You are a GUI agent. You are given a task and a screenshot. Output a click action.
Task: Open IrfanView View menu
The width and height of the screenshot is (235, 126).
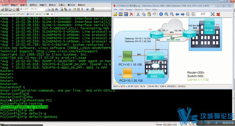coord(147,9)
